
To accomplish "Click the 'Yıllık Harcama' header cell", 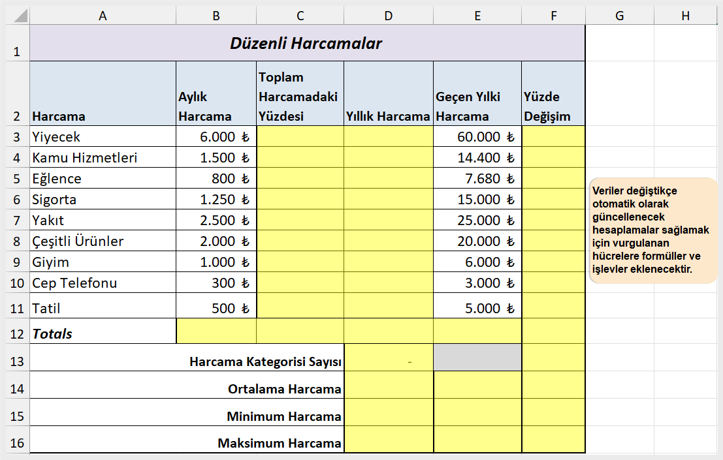I will [x=388, y=93].
